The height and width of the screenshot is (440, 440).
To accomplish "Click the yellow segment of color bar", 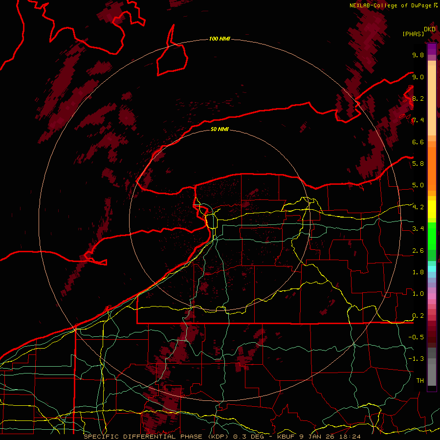I will pos(432,209).
